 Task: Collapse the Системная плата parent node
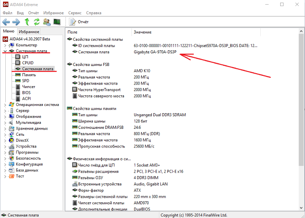click(5, 51)
